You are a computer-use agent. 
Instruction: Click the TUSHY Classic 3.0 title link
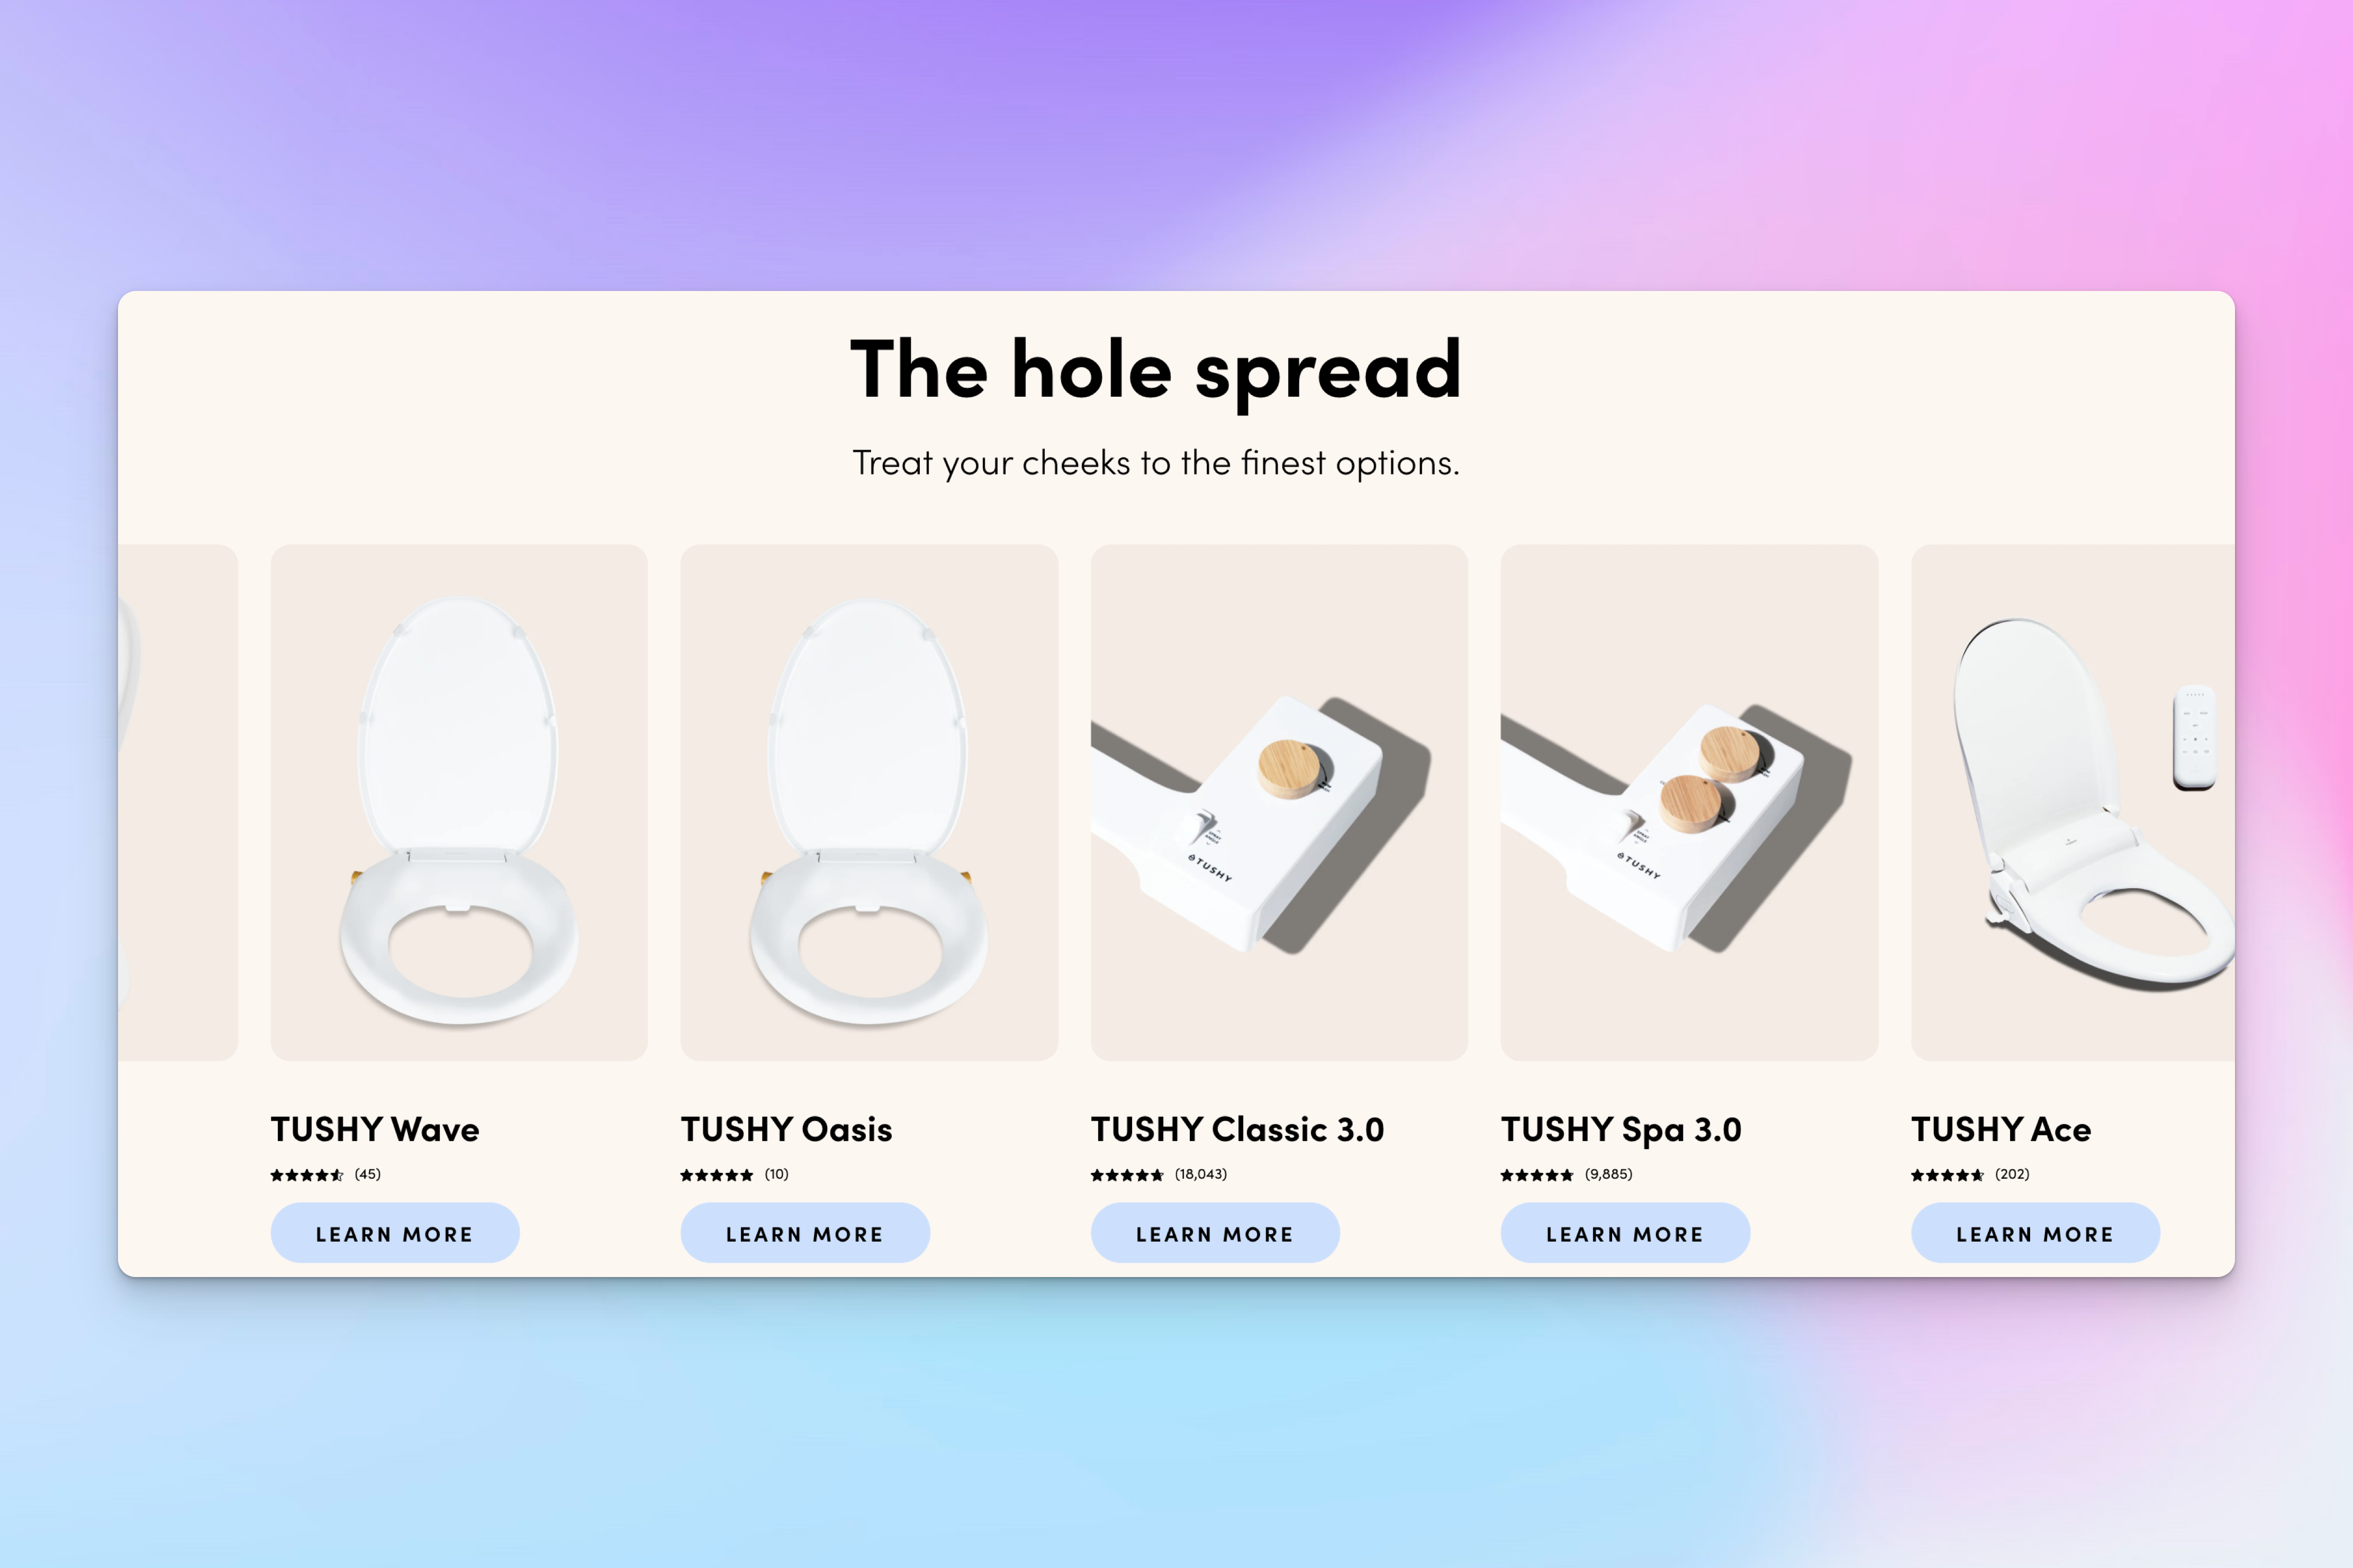(x=1237, y=1129)
